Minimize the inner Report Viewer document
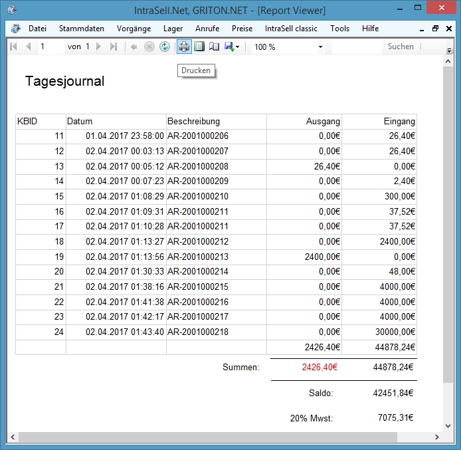The image size is (461, 450). pyautogui.click(x=422, y=29)
